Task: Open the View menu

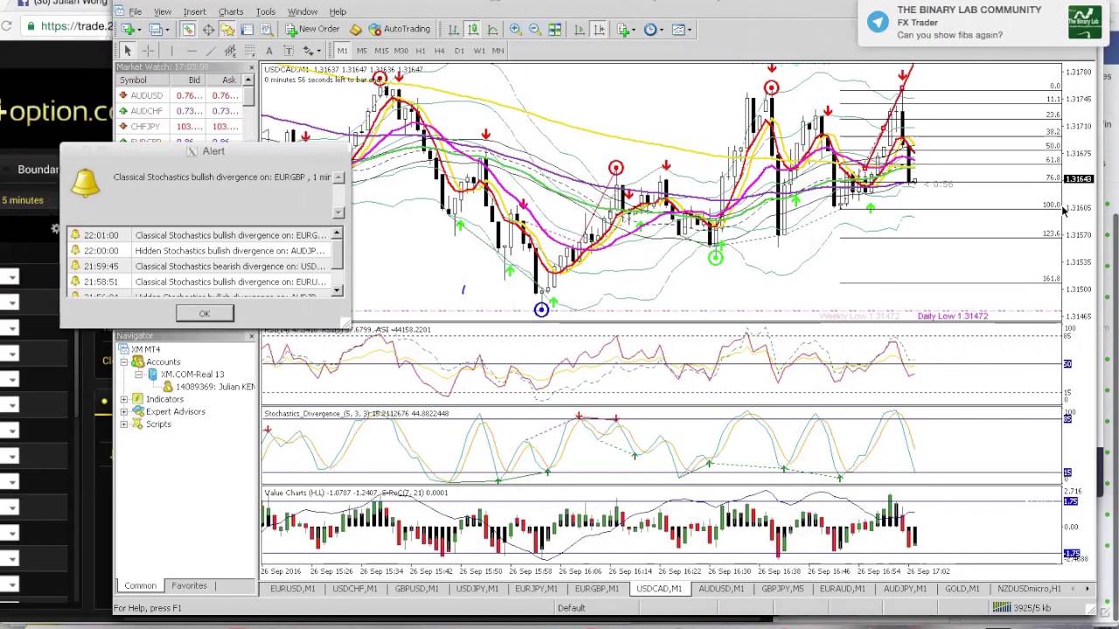Action: [x=163, y=11]
